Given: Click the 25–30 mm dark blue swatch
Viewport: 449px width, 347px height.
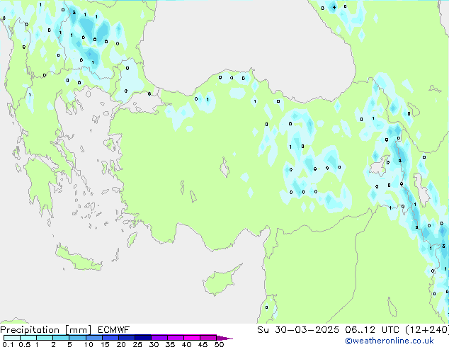Looking at the screenshot, I should (x=142, y=338).
